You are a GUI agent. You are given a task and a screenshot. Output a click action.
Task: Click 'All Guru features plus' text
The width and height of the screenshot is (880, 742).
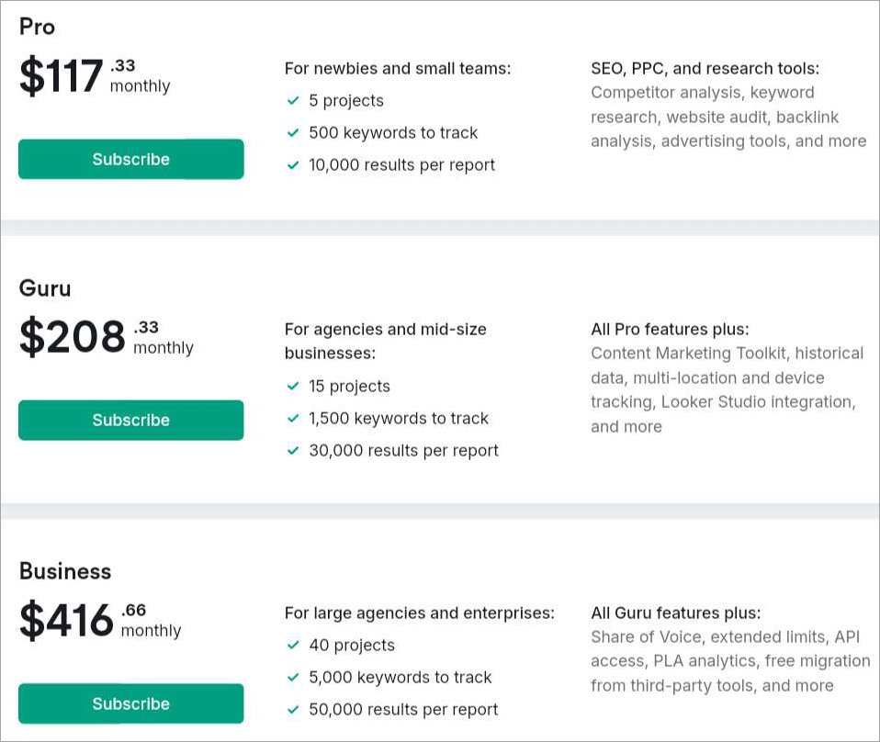675,613
